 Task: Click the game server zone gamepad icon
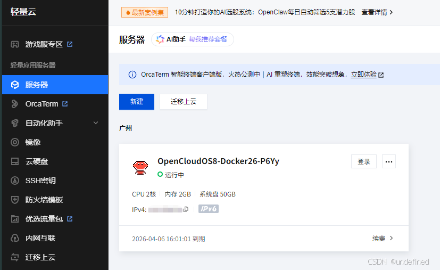(15, 44)
